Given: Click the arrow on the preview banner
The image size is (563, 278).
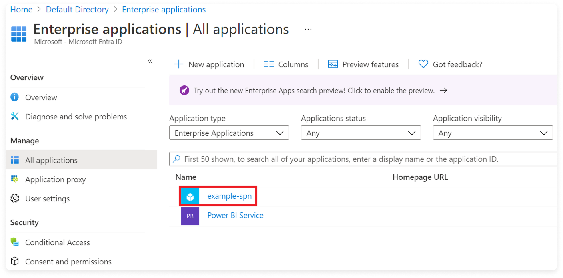Looking at the screenshot, I should 443,91.
